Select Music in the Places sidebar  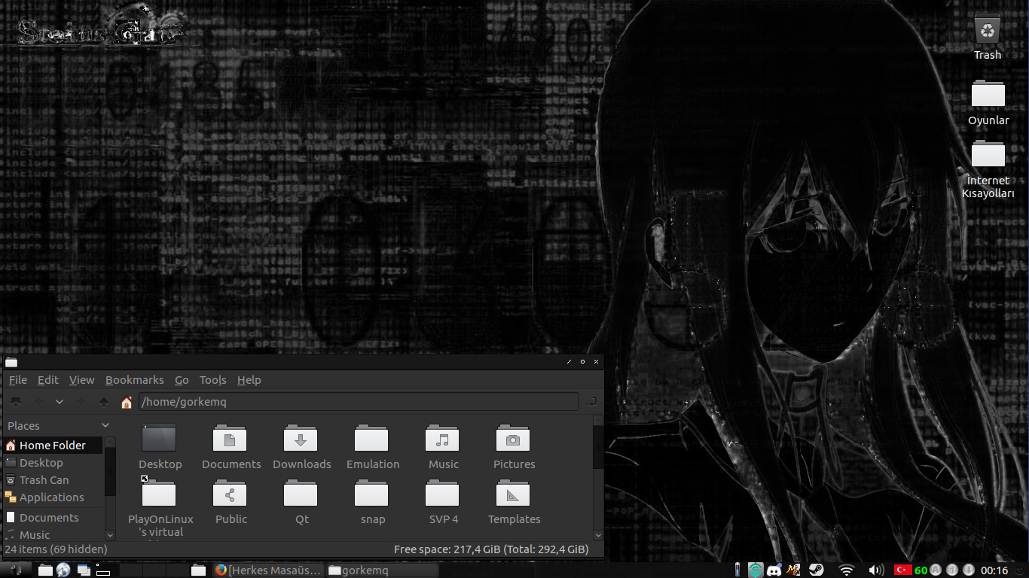tap(53, 534)
